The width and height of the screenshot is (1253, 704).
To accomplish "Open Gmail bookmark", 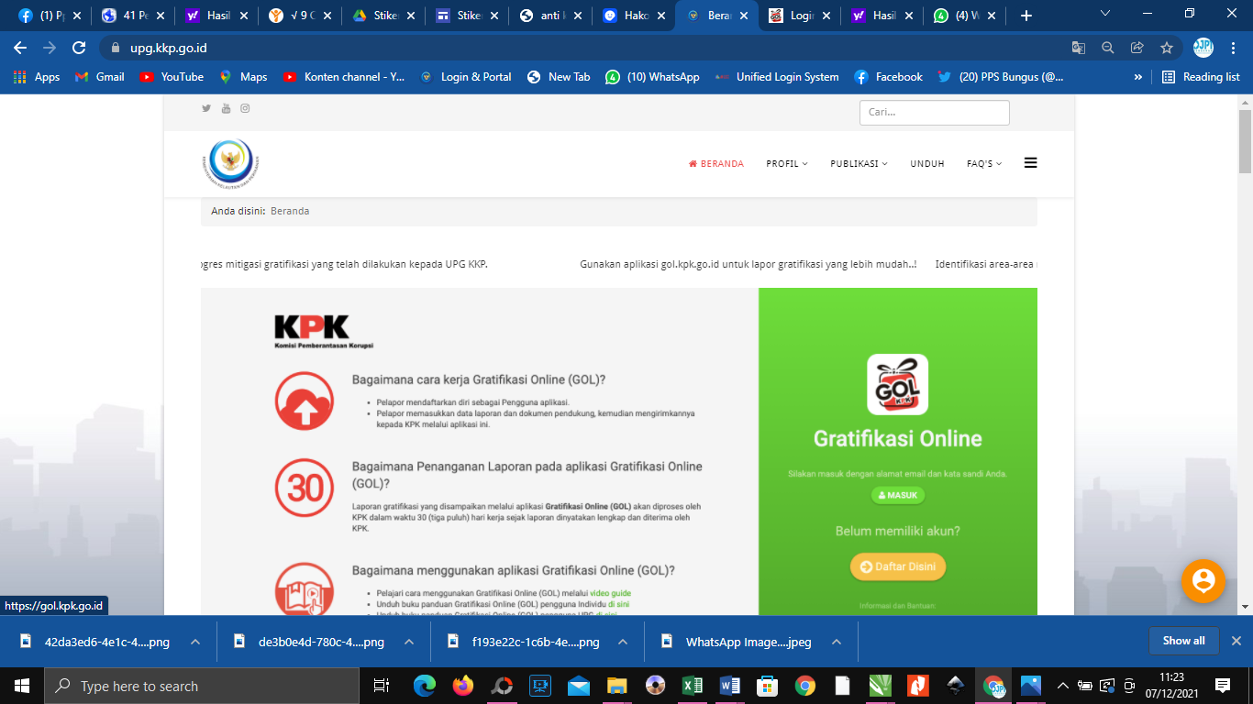I will pyautogui.click(x=100, y=77).
